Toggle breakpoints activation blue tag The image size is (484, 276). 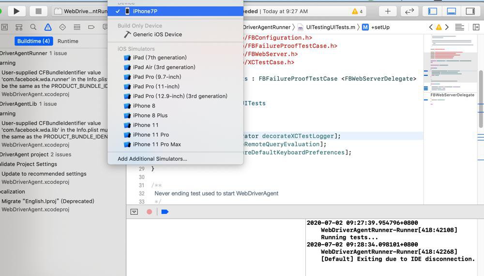click(165, 212)
